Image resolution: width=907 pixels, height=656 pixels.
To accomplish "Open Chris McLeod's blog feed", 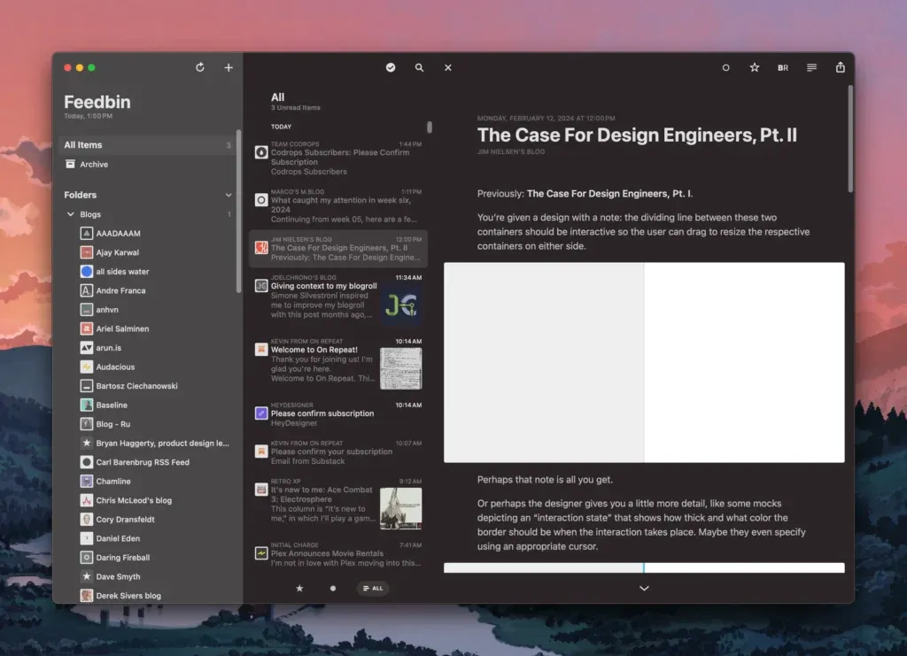I will tap(155, 500).
